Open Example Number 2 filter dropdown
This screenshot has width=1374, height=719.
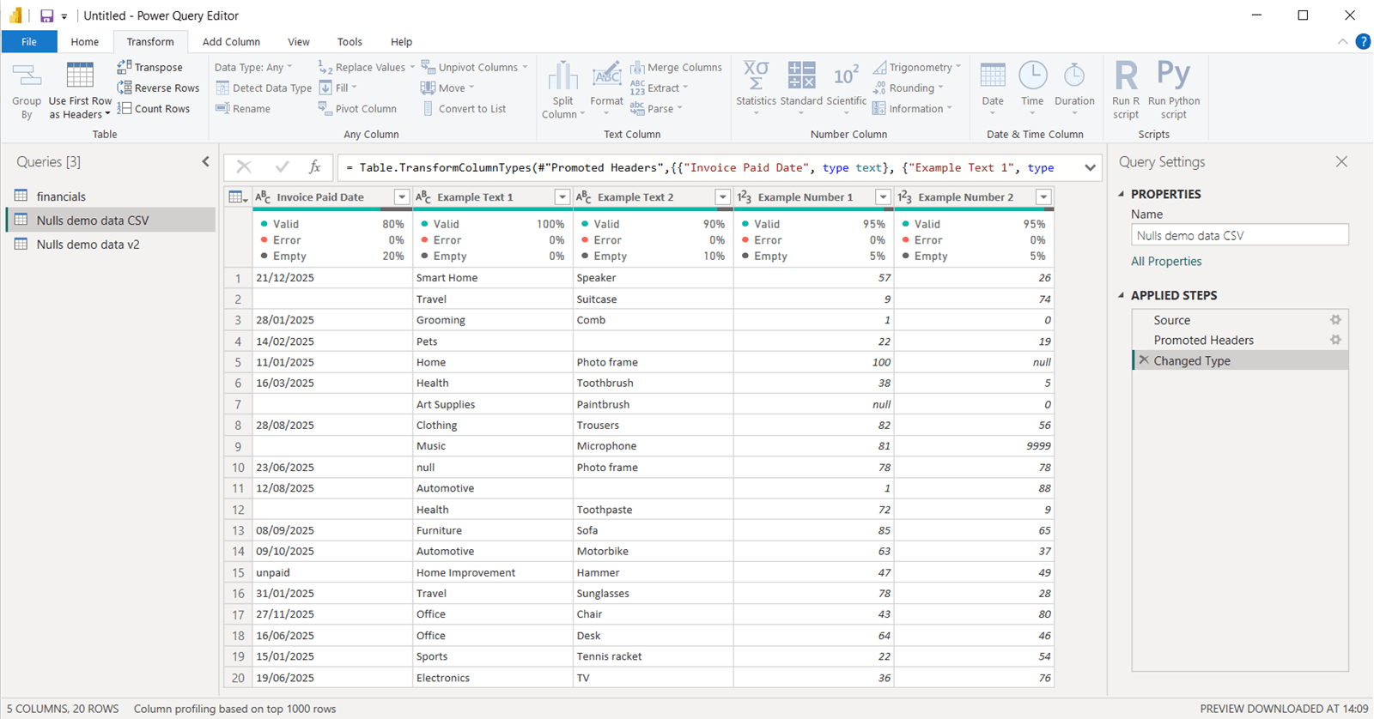point(1043,197)
